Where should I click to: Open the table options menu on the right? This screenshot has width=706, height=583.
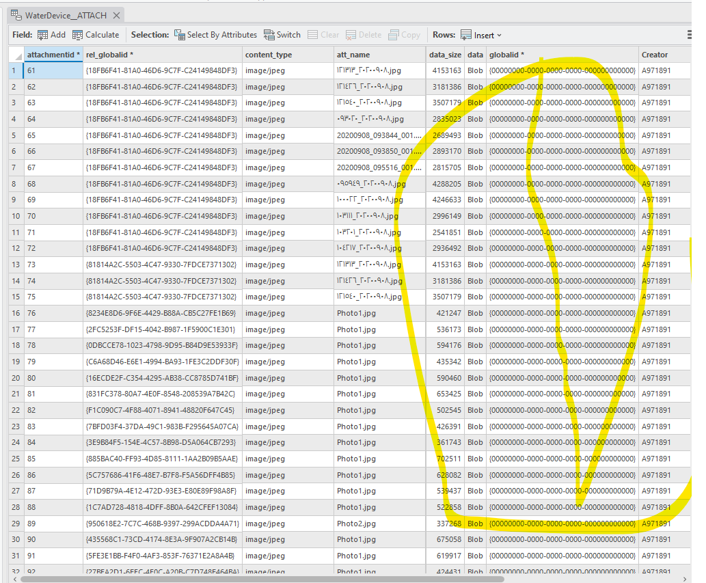690,34
